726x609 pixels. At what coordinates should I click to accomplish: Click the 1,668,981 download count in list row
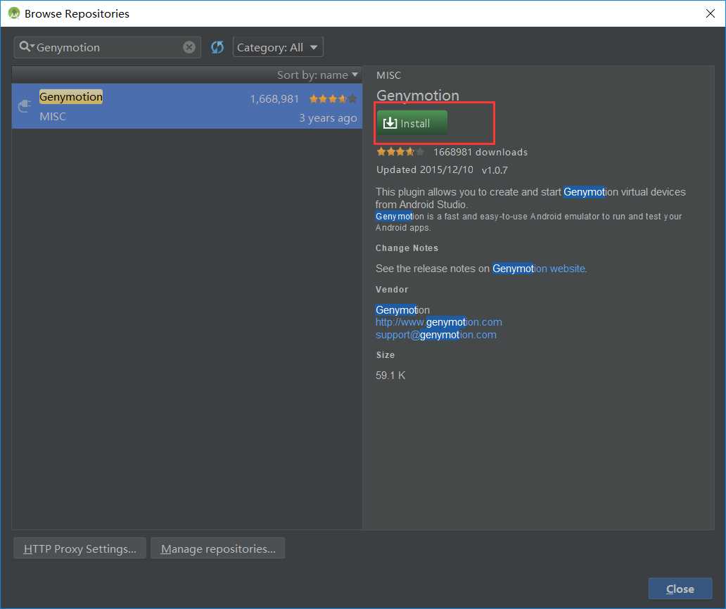[x=274, y=99]
